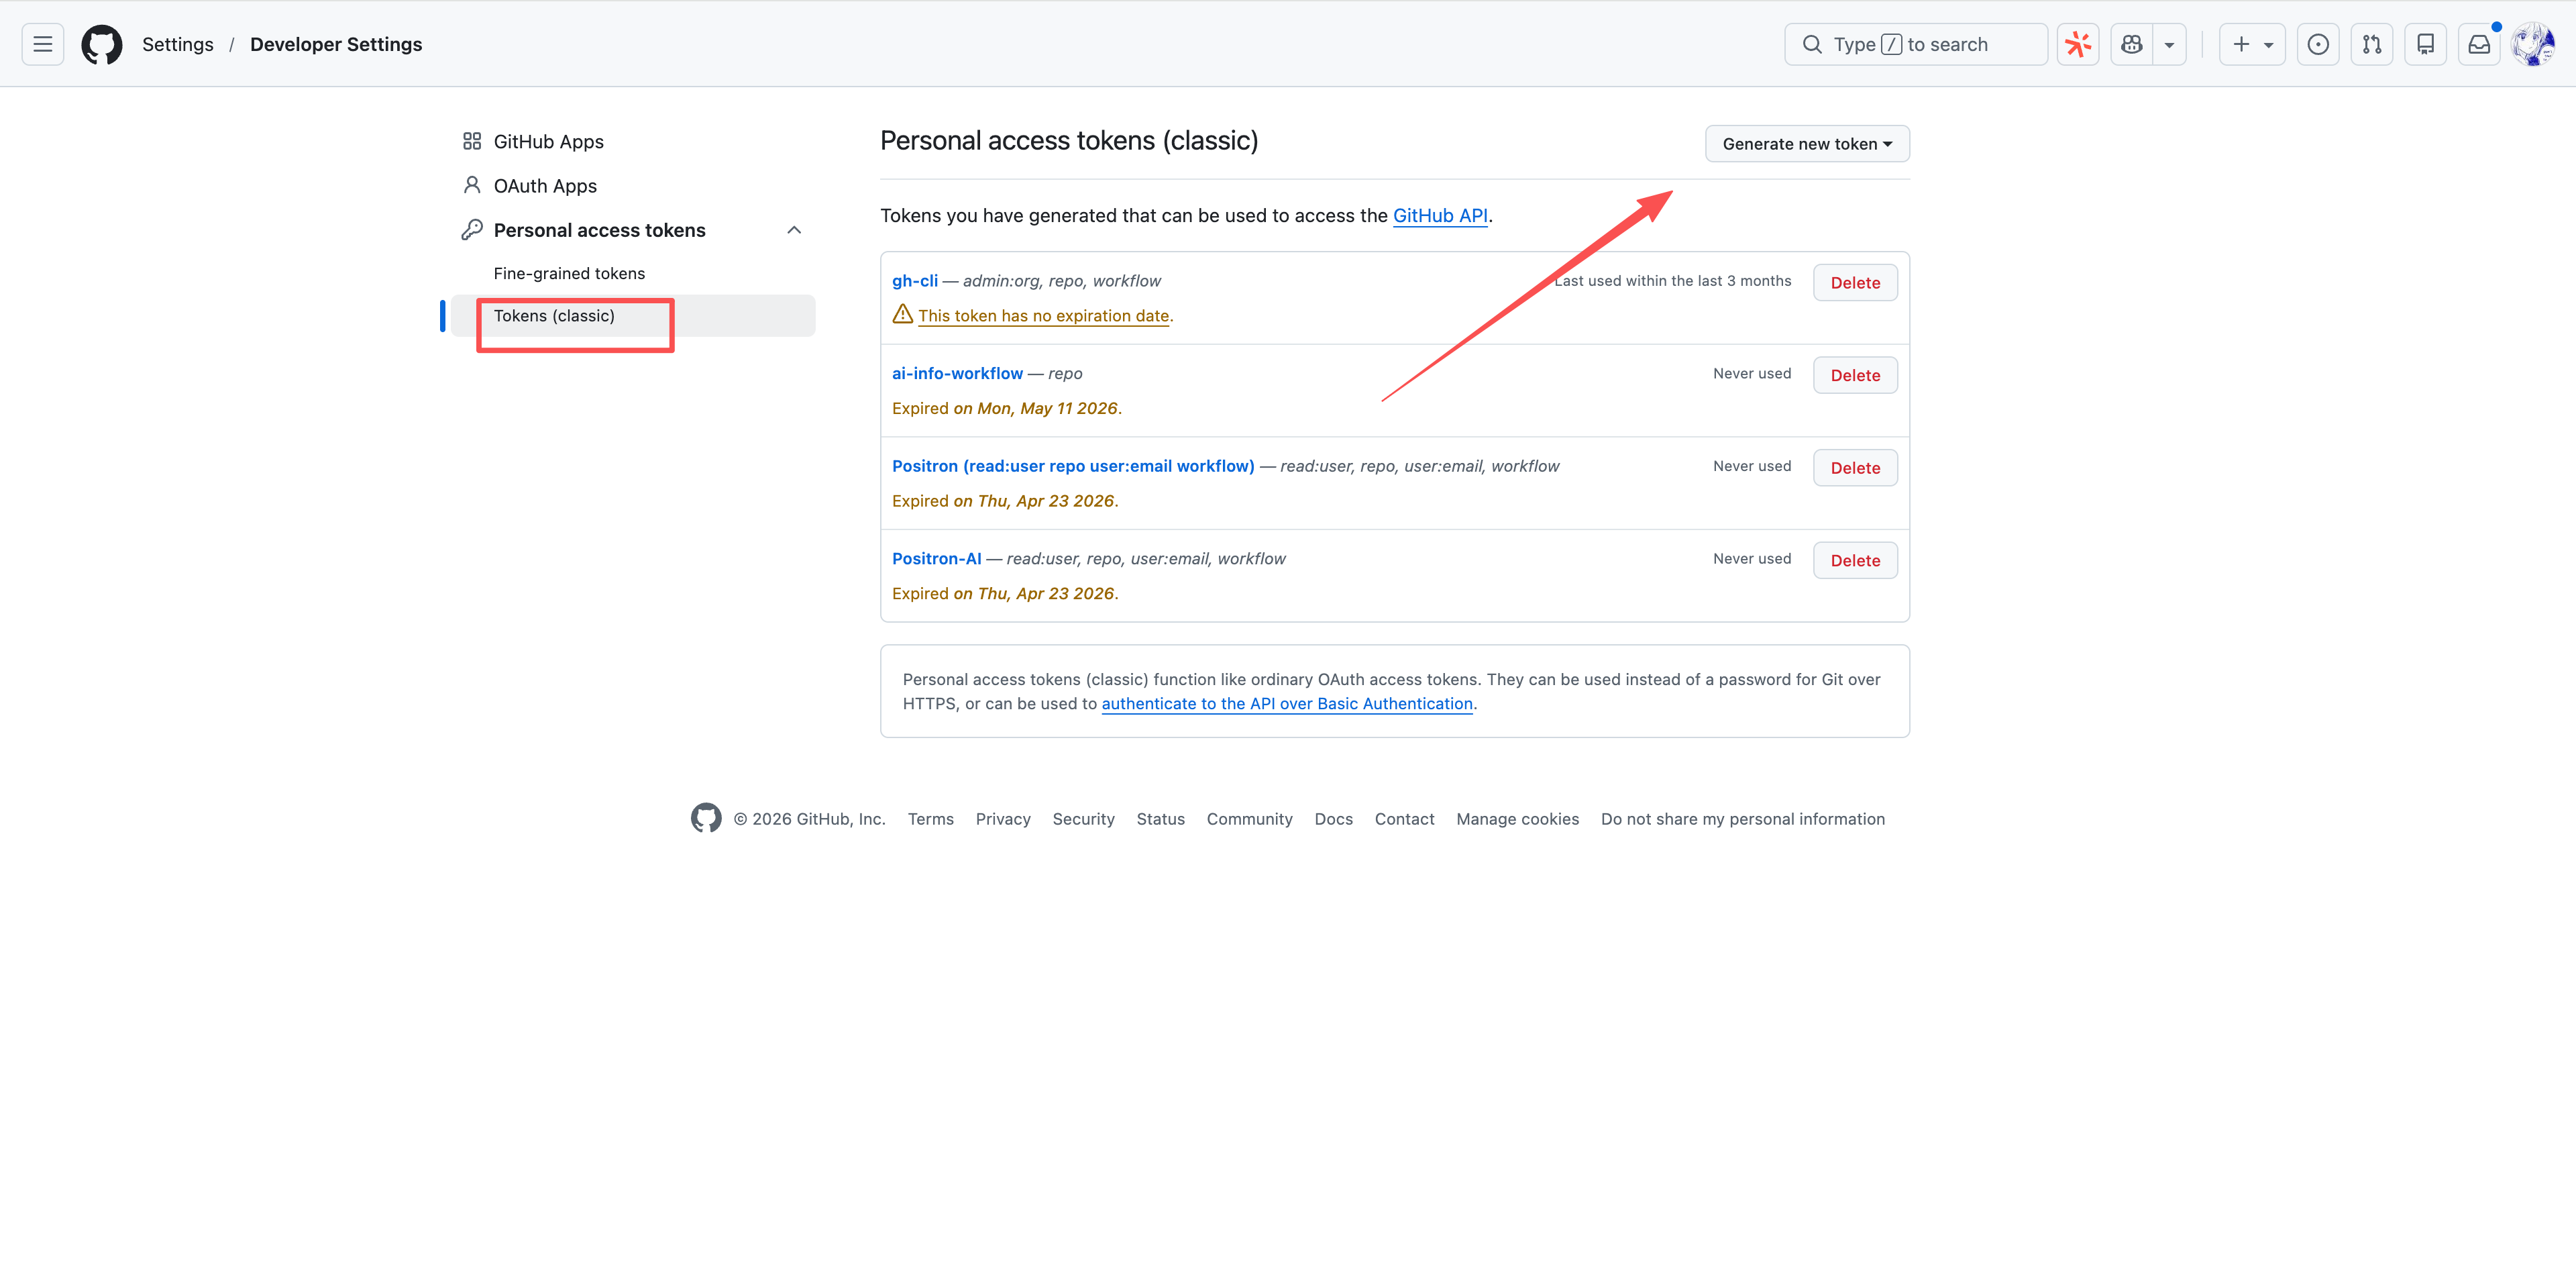The height and width of the screenshot is (1287, 2576).
Task: Expand the Copilot dropdown arrow
Action: [2169, 44]
